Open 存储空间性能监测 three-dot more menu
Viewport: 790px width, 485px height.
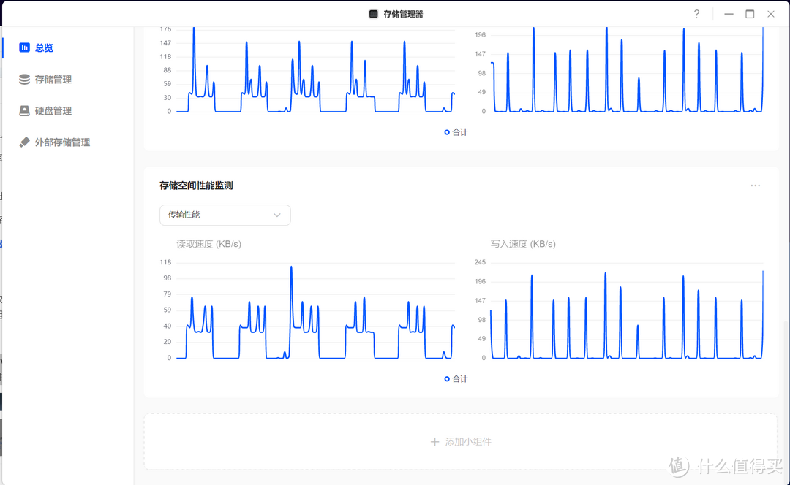(755, 186)
